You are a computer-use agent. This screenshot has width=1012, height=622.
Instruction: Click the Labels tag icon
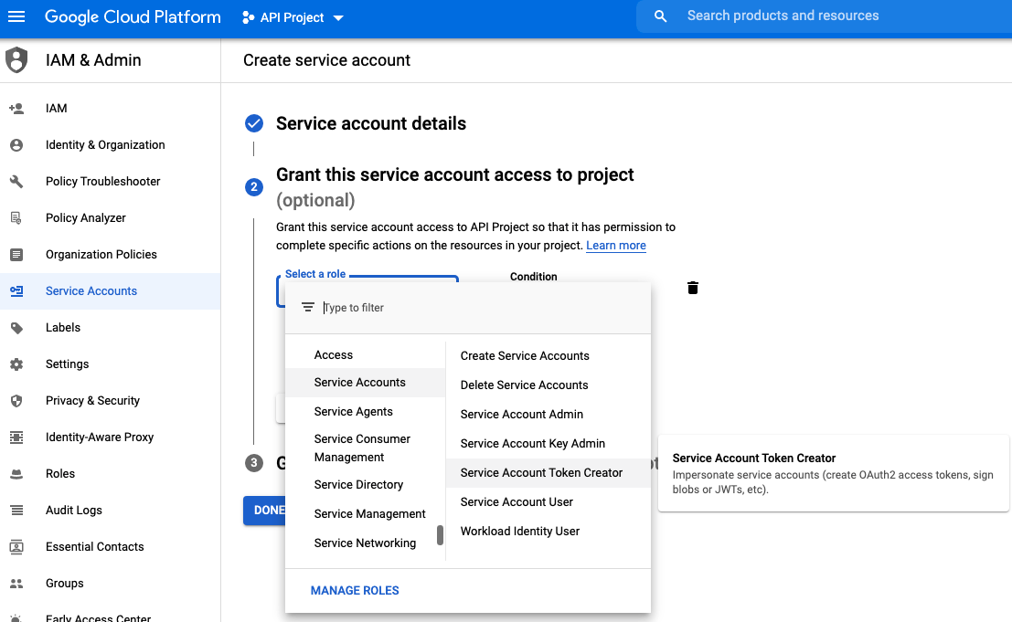(x=16, y=328)
